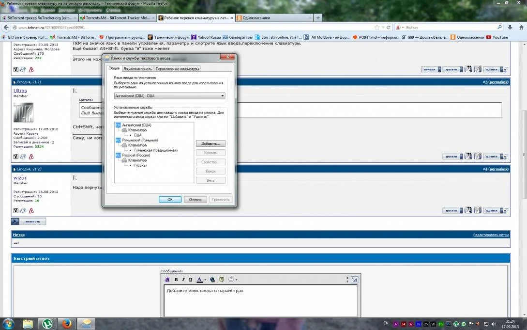
Task: Switch to the Переключение клавиатуры tab
Action: point(177,69)
